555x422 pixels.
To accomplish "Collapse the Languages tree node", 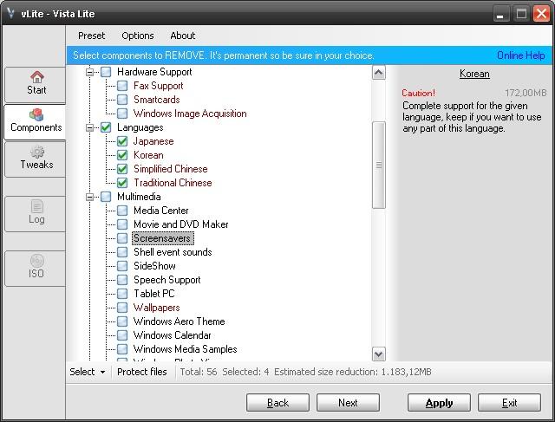I will click(90, 127).
